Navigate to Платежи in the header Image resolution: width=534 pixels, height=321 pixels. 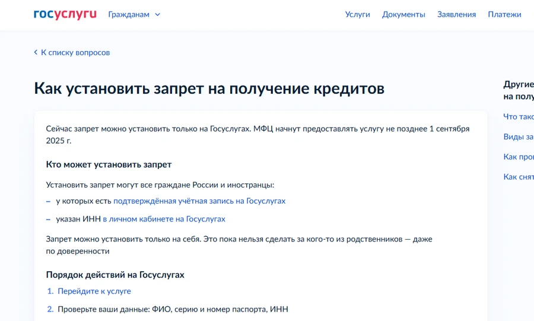coord(504,15)
